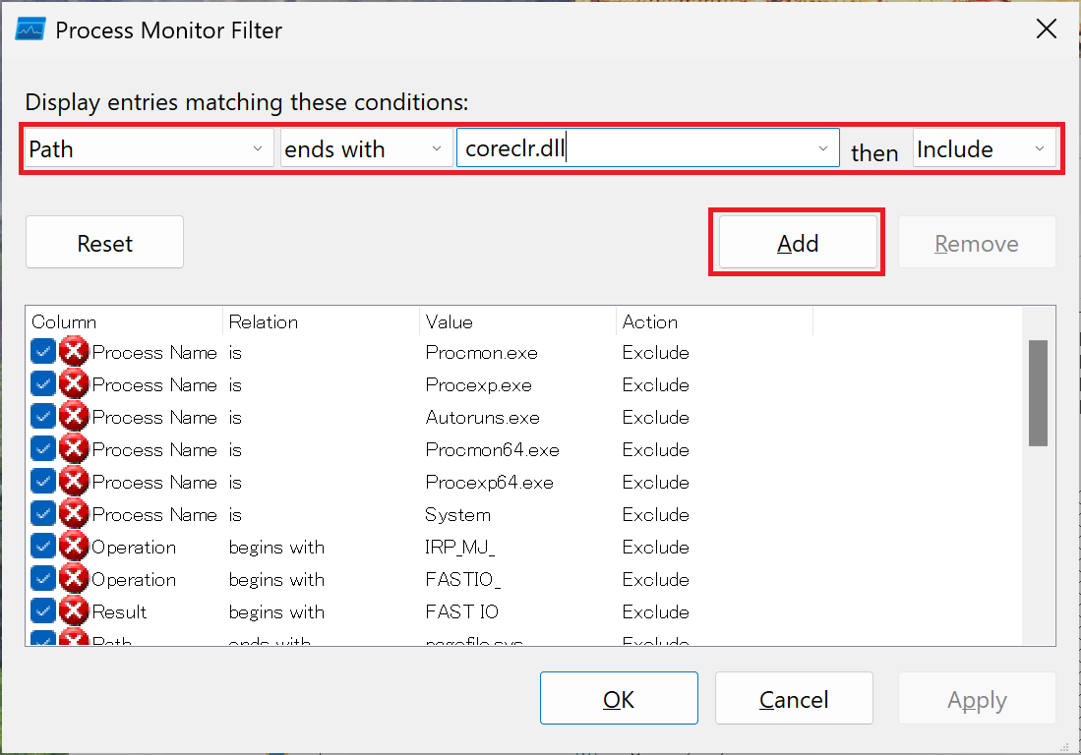Click the red exclude icon for Autoruns.exe row
This screenshot has height=755, width=1081.
pos(74,417)
